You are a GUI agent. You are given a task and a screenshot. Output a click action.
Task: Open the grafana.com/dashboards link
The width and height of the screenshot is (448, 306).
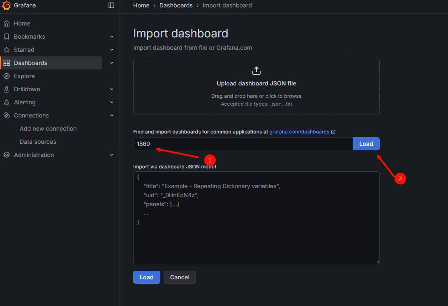tap(299, 132)
